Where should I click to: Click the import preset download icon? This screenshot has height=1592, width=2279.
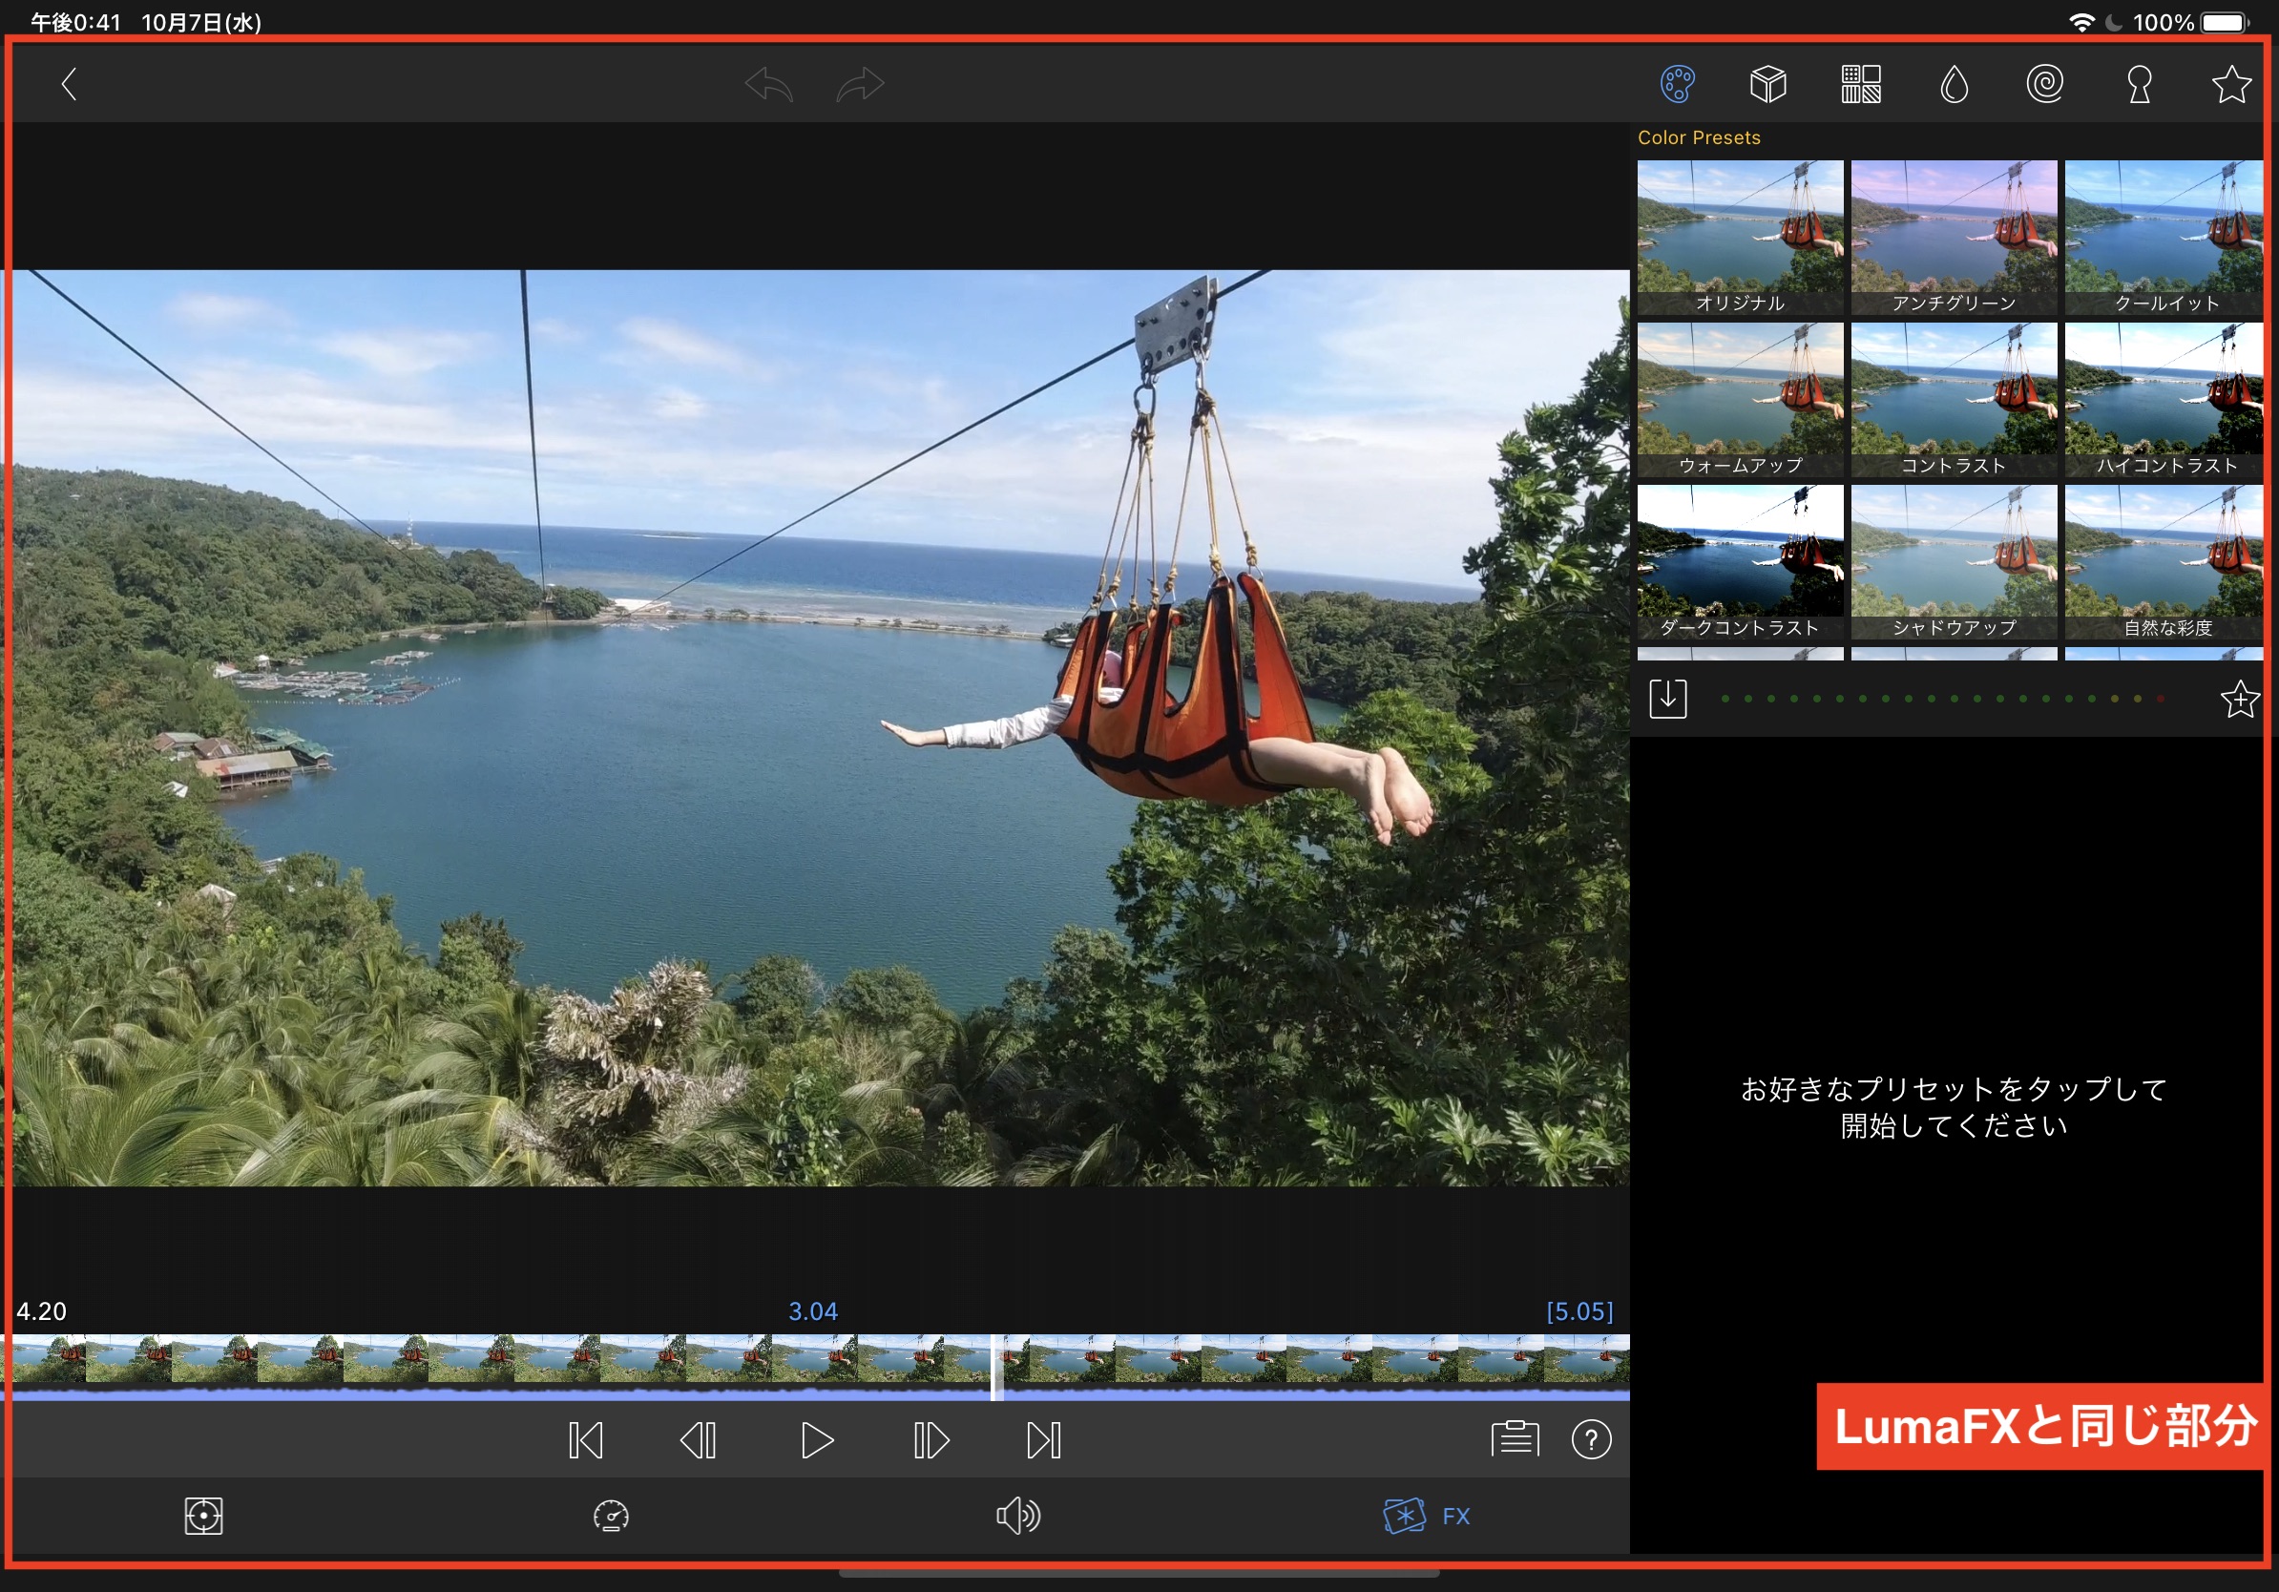click(x=1667, y=699)
